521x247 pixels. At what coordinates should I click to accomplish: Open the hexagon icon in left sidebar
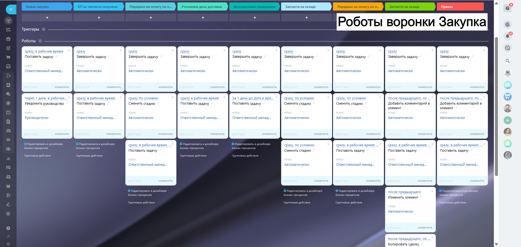[x=8, y=103]
